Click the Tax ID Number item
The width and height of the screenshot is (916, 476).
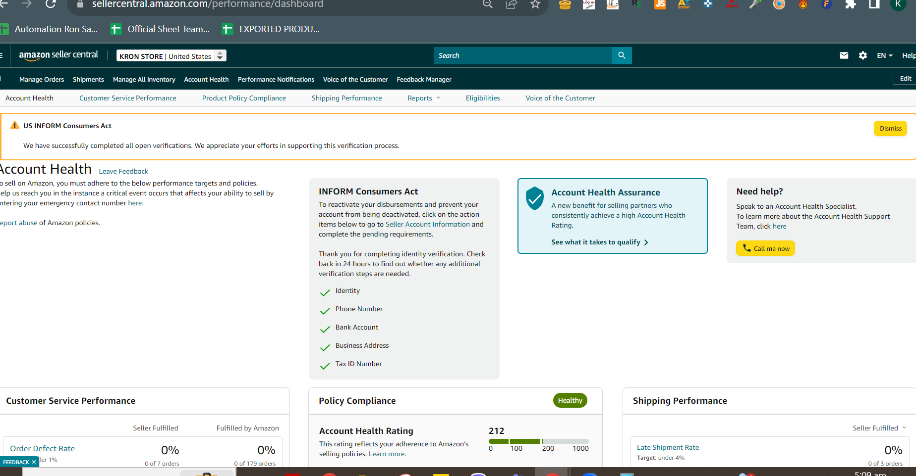[358, 364]
